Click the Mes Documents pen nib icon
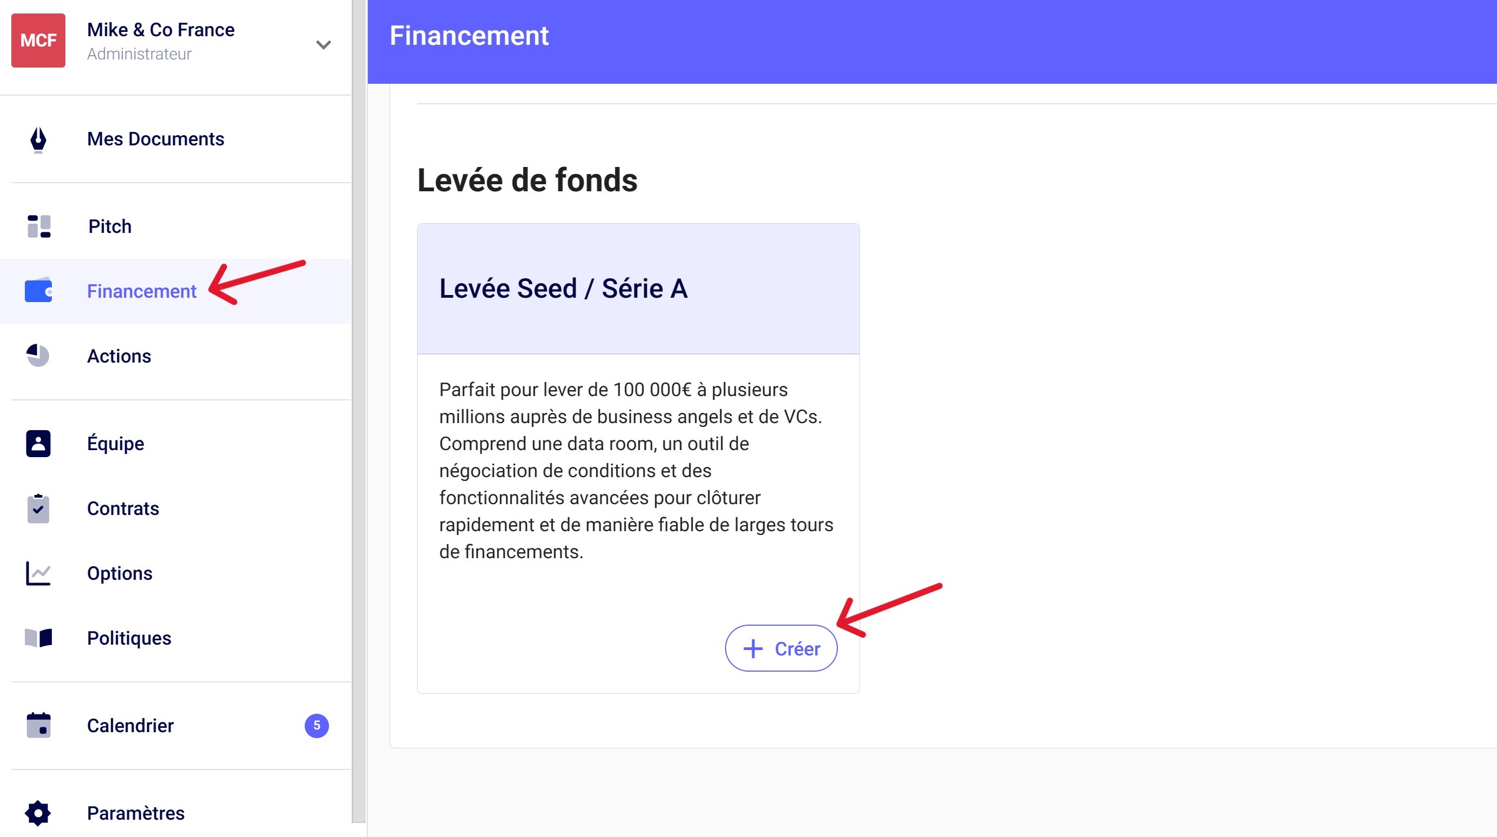 click(38, 139)
